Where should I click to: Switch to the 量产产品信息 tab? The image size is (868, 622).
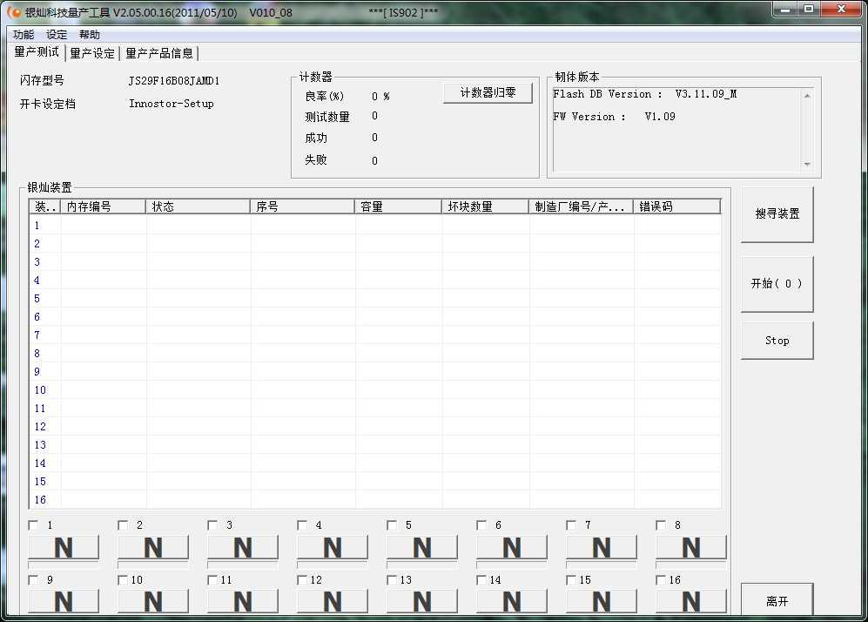(158, 53)
